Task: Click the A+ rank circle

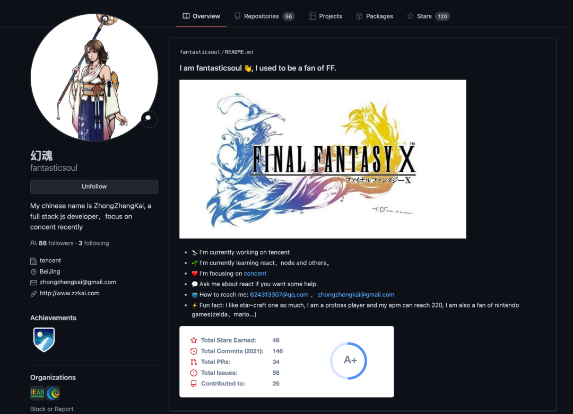Action: coord(349,360)
